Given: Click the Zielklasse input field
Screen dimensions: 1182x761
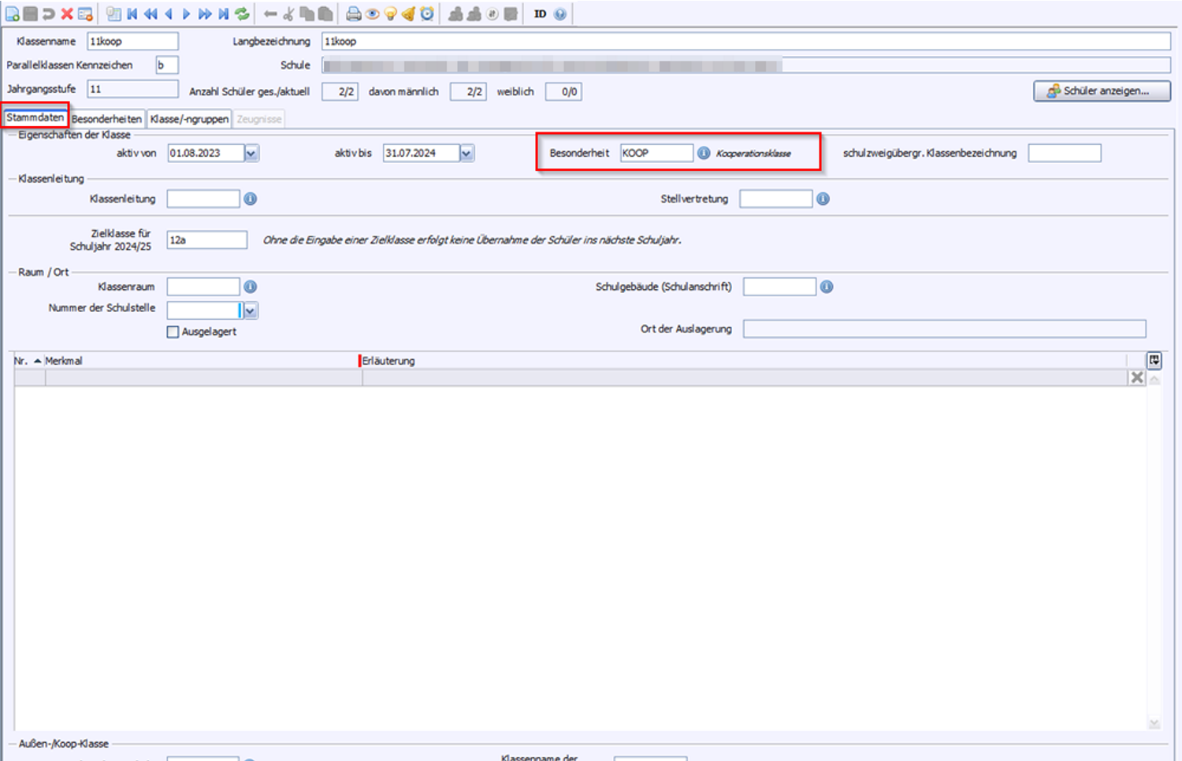Looking at the screenshot, I should (206, 240).
